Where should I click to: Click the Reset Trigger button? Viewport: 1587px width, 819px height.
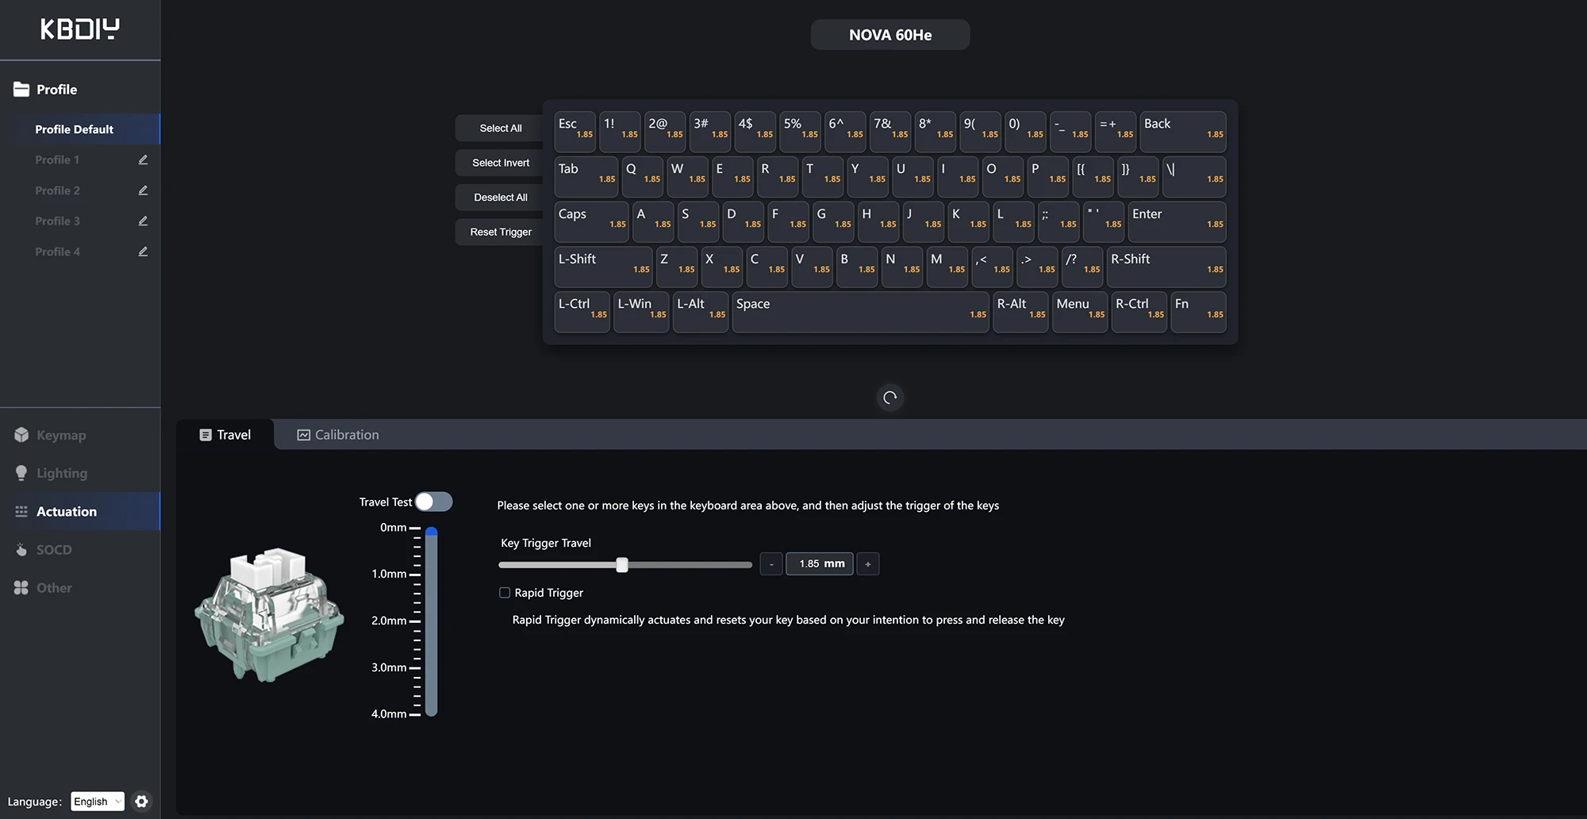click(x=501, y=232)
